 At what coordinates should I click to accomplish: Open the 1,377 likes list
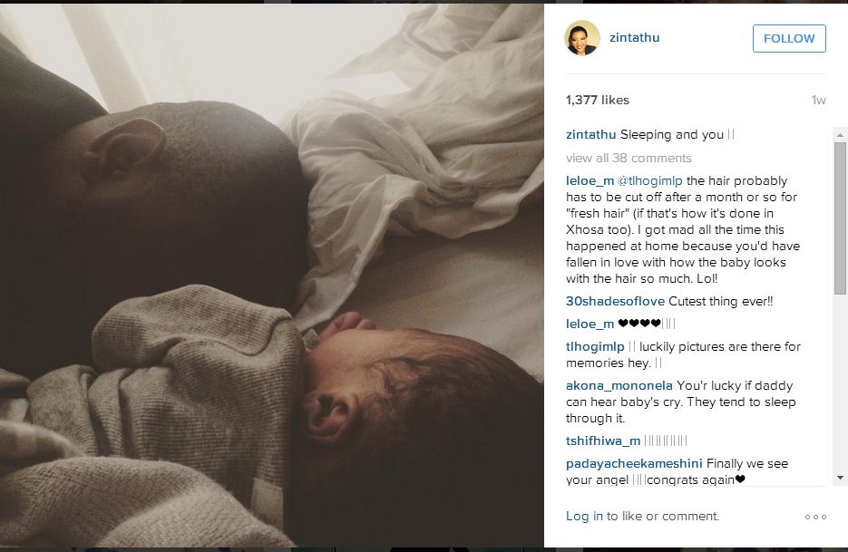click(597, 100)
